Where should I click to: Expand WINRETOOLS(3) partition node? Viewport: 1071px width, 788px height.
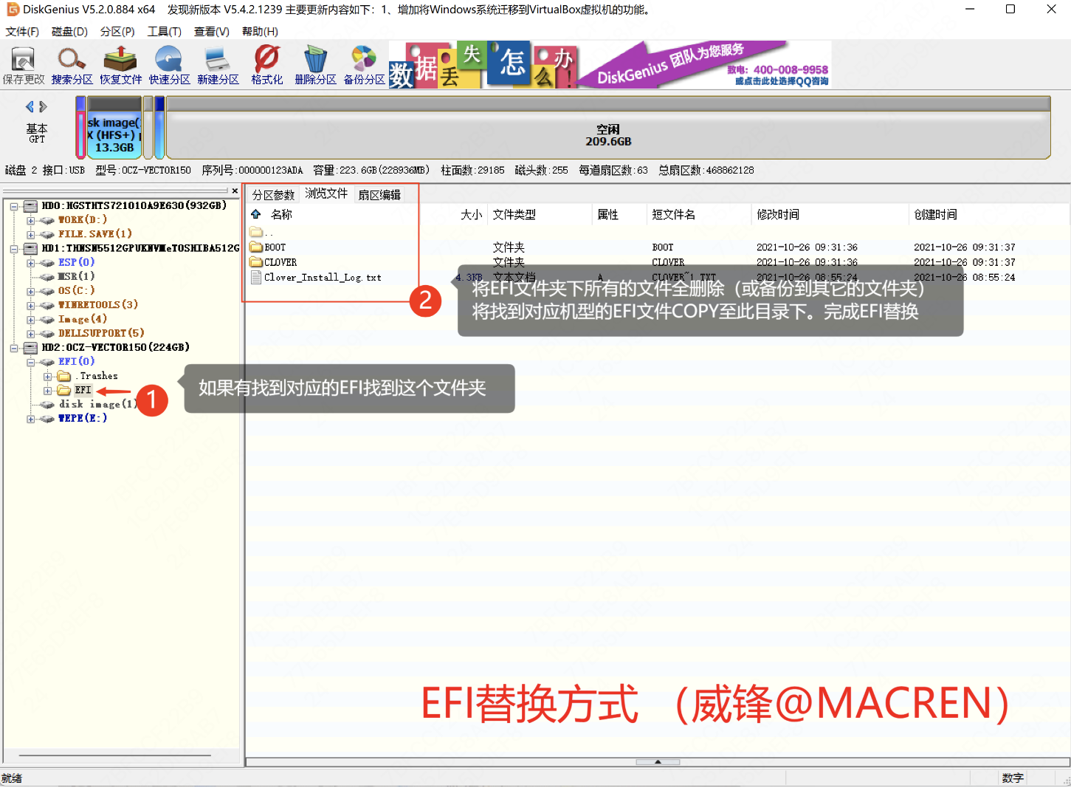[x=30, y=305]
